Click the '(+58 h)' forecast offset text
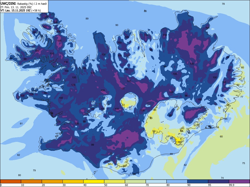The width and height of the screenshot is (250, 187). (36, 11)
